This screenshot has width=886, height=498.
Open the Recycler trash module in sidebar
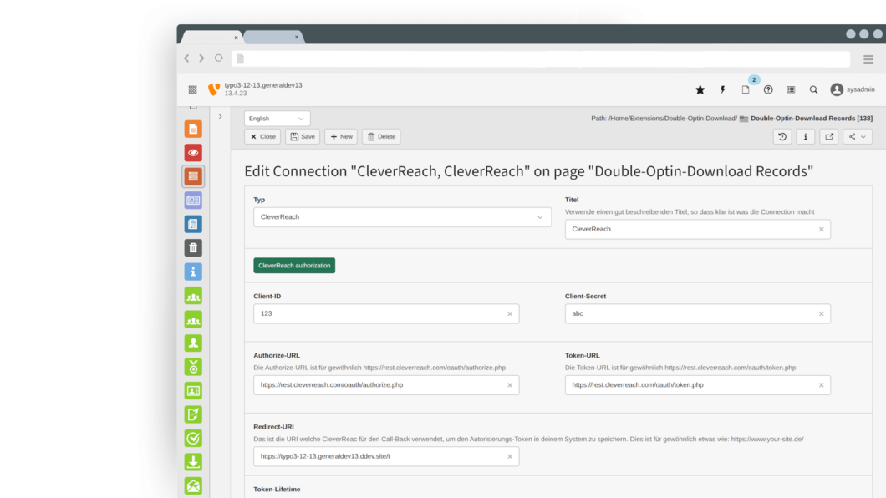[x=193, y=248]
